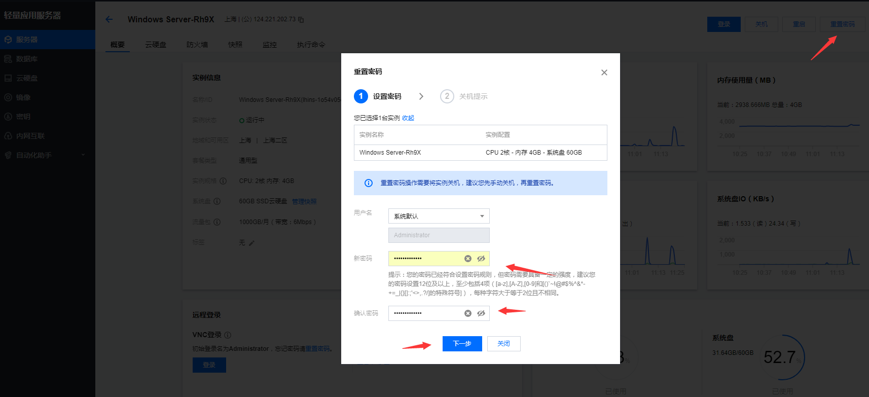Click the help icon next to VNC登录
This screenshot has height=397, width=869.
[x=228, y=335]
